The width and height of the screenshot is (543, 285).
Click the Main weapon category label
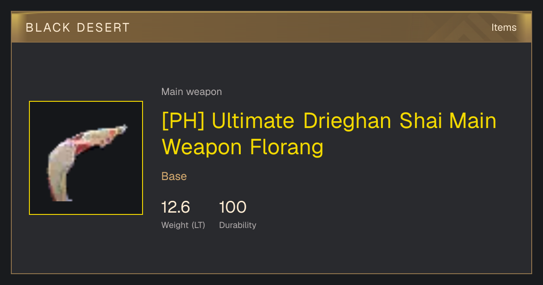pos(191,92)
